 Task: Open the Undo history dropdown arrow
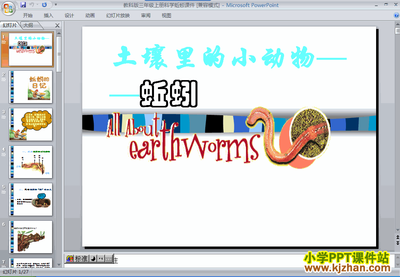(x=37, y=5)
